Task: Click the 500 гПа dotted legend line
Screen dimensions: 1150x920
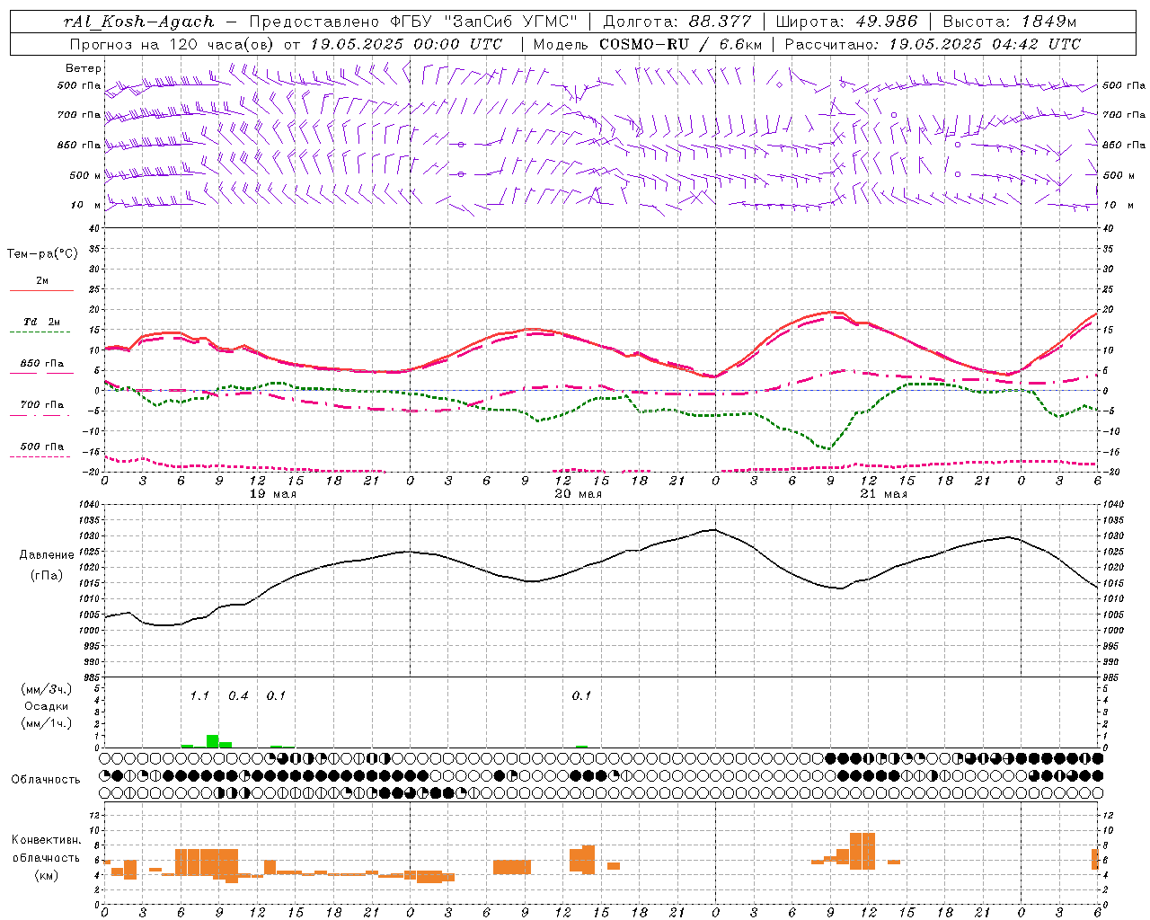Action: click(41, 456)
